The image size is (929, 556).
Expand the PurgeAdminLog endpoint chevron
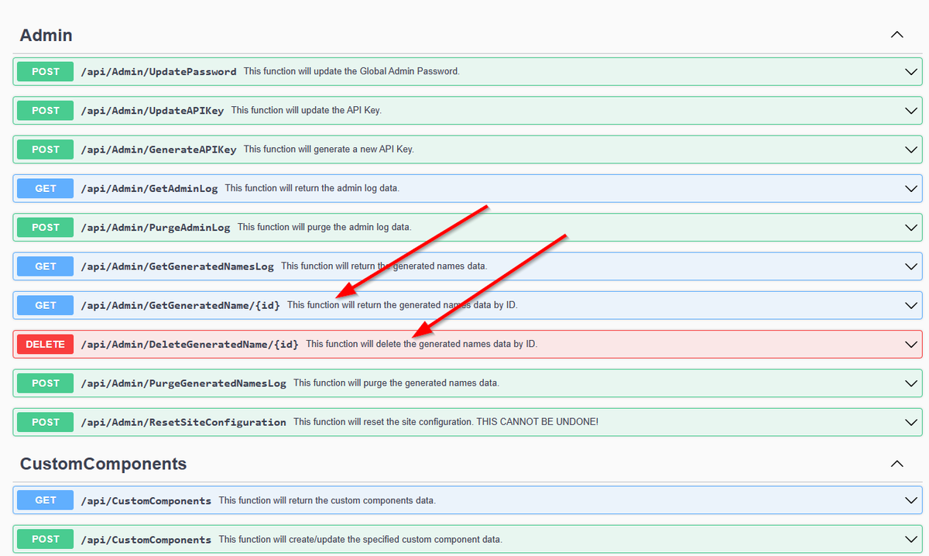coord(911,228)
